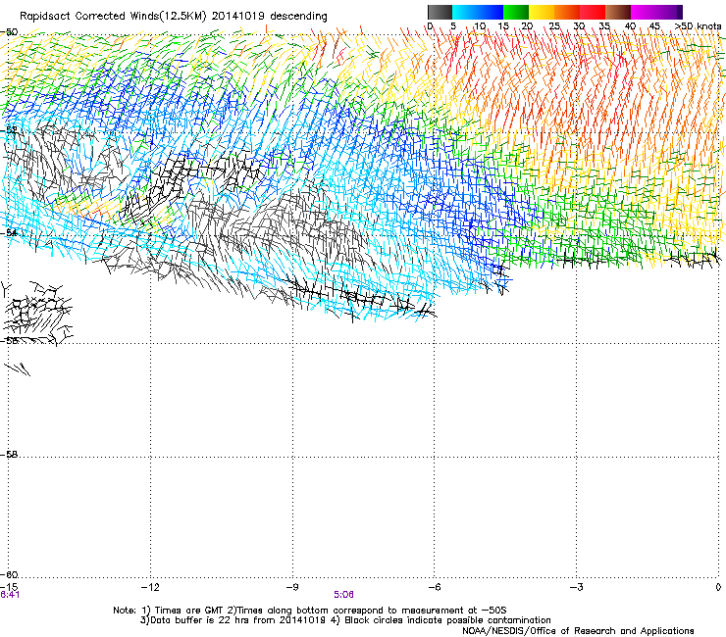
Task: Click the -9 longitude axis label
Action: point(292,587)
